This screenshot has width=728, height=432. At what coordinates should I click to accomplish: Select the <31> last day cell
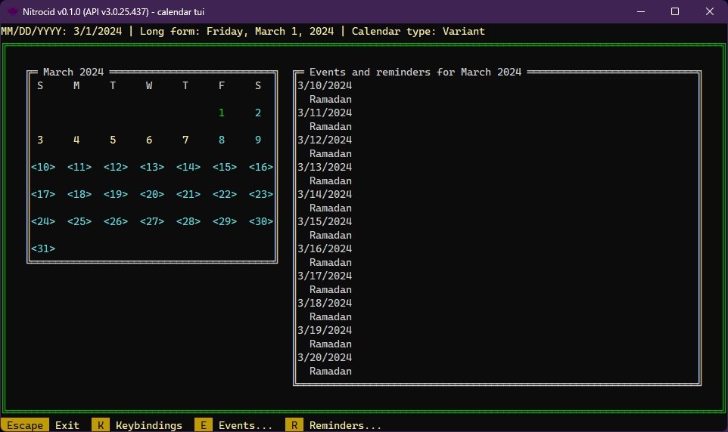coord(43,248)
